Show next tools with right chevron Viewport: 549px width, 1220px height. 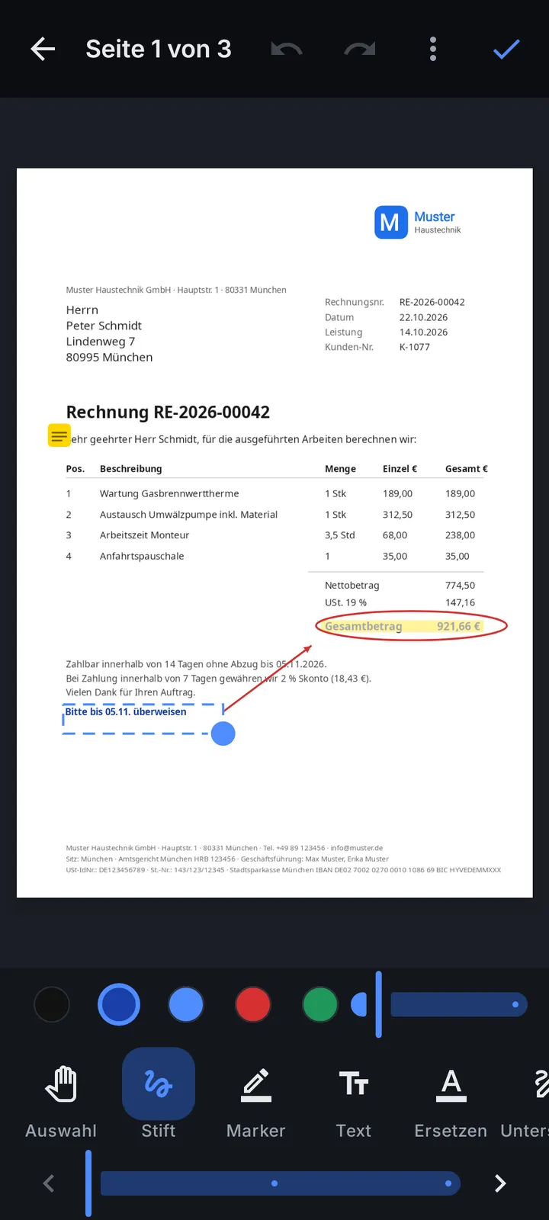pos(500,1183)
